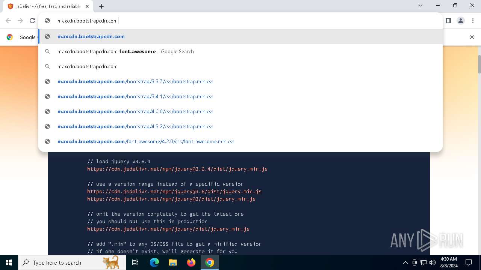Open the bootstrap/4.0.0 css suggestion

240,111
